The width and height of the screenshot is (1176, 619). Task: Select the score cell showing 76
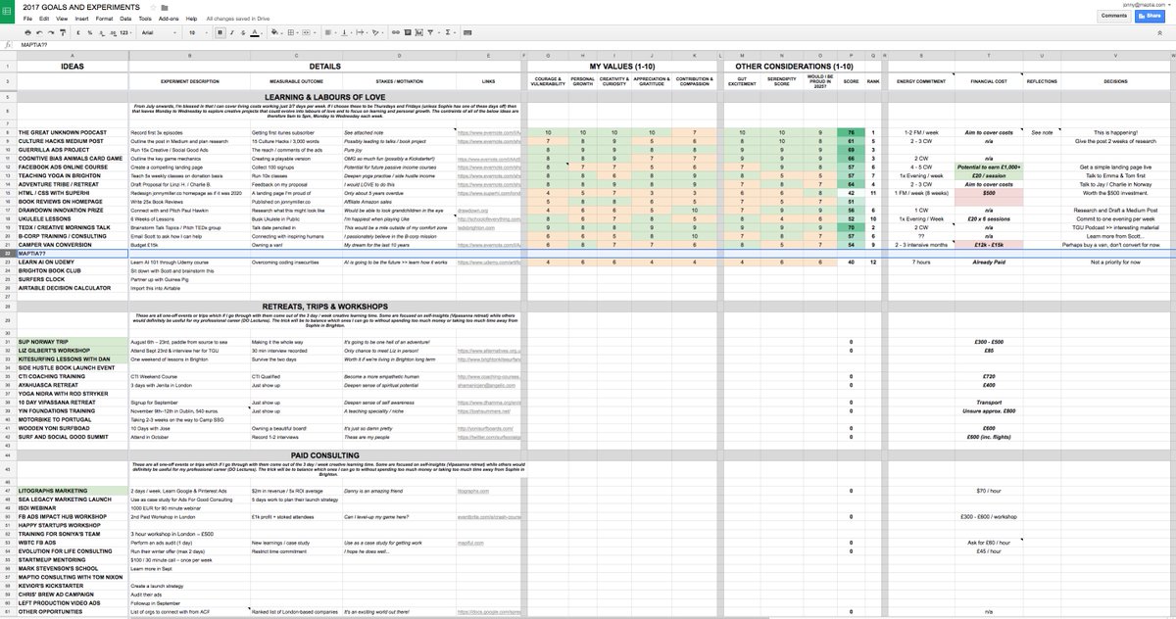click(851, 131)
